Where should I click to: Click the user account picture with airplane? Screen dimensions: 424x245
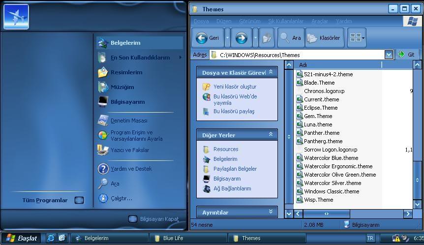(16, 17)
